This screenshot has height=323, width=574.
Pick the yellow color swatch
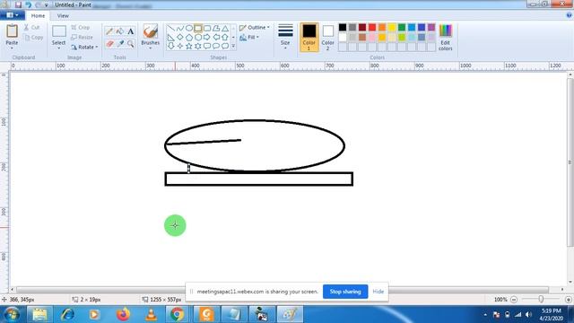coord(392,28)
